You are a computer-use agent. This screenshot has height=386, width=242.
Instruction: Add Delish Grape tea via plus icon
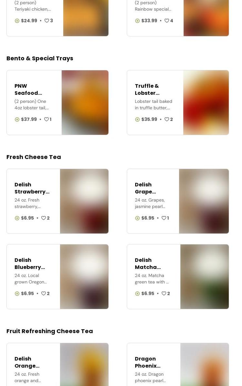pos(137,218)
